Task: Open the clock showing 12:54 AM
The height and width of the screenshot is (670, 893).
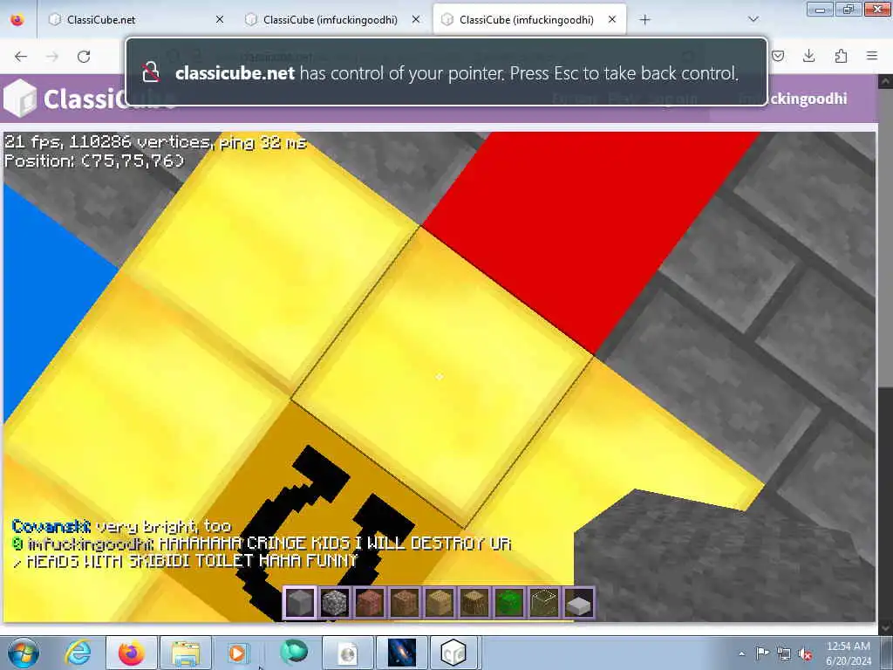Action: tap(849, 653)
